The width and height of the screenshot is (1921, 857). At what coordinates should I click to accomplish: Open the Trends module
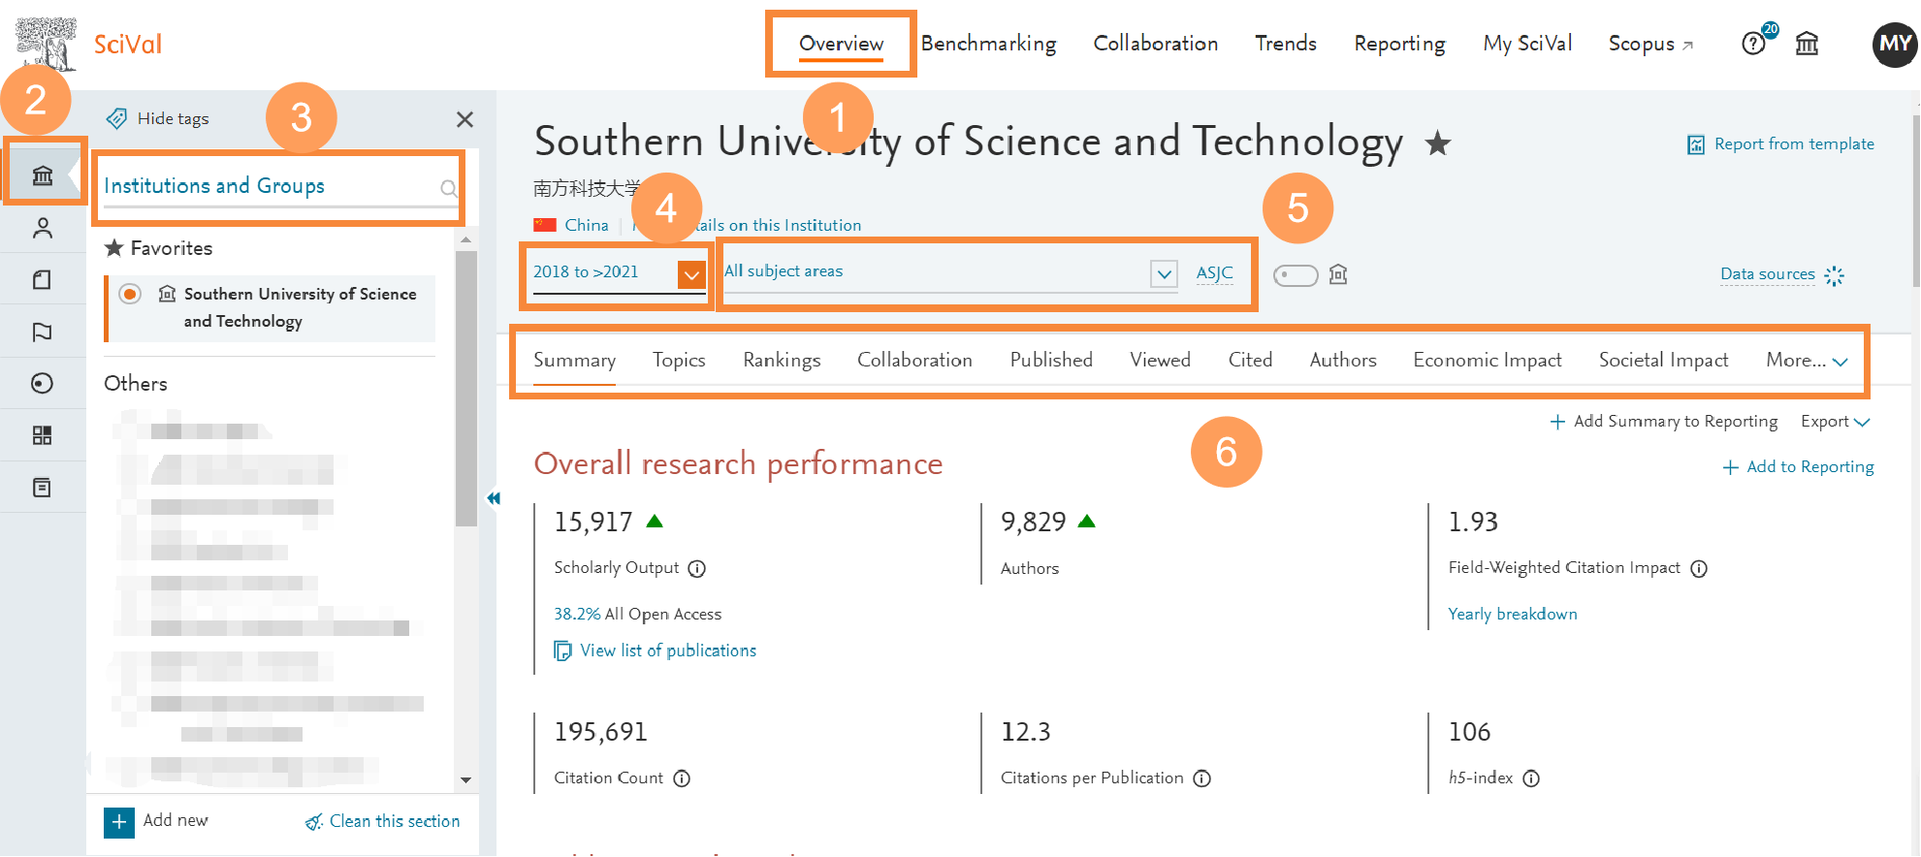click(1286, 44)
